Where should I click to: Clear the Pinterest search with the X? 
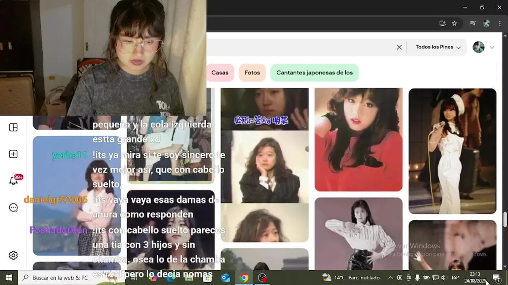tap(399, 47)
